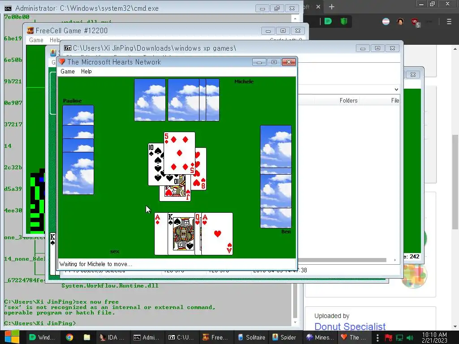Close the current browser tab
459x344 pixels.
click(x=318, y=7)
